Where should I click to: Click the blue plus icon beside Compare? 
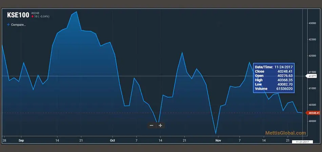pos(8,25)
